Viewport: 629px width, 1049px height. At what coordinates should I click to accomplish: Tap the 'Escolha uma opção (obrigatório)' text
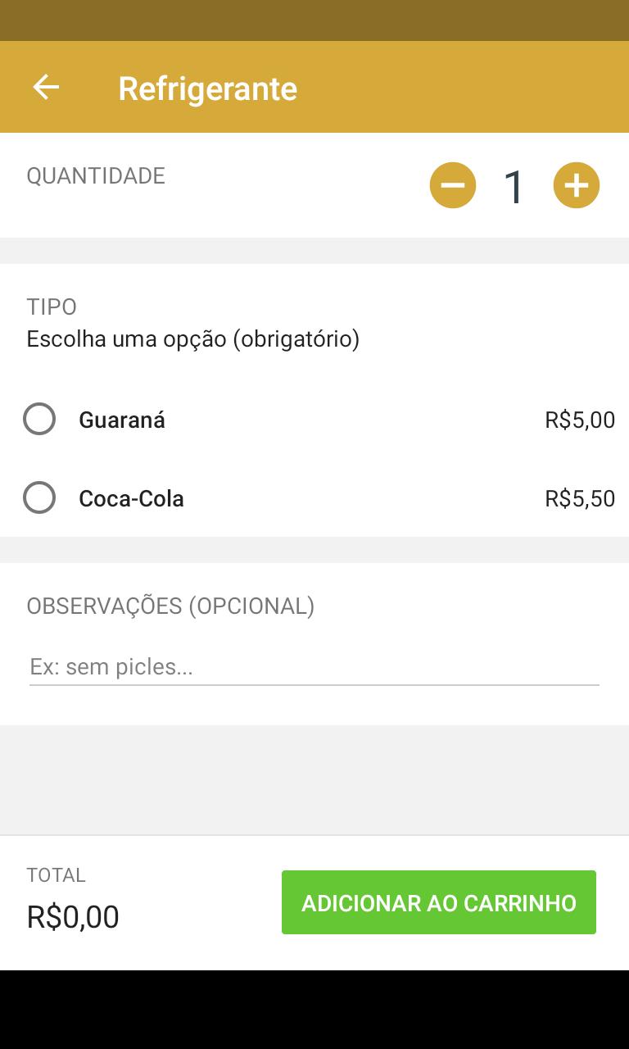[192, 338]
